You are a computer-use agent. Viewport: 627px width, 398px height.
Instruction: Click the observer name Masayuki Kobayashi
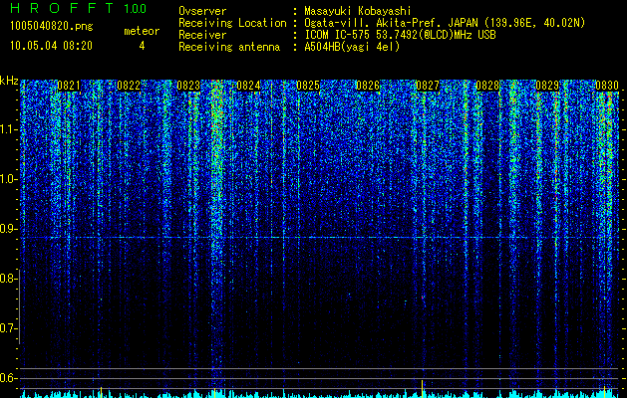[358, 11]
